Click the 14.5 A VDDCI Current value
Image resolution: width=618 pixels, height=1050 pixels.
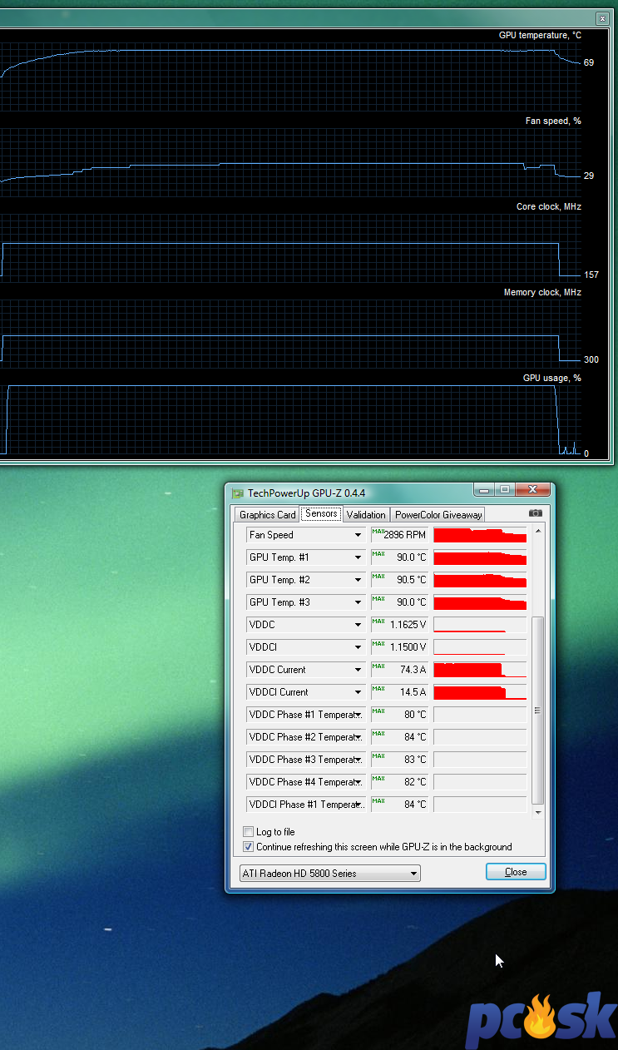point(411,692)
